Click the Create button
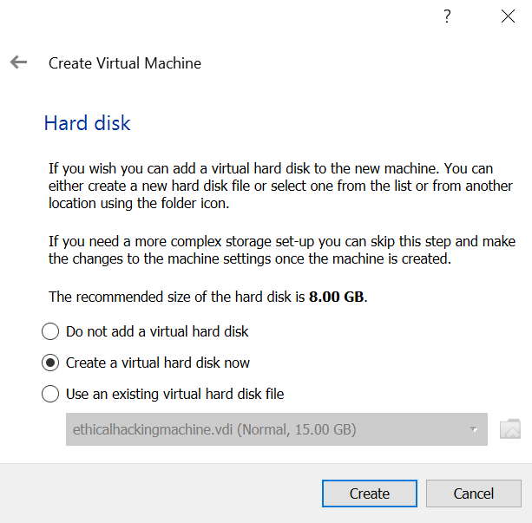This screenshot has width=532, height=523. (x=370, y=494)
